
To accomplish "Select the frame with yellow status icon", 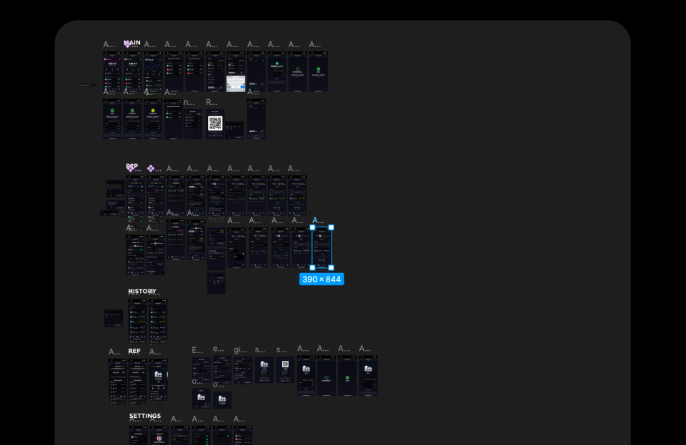I will point(153,119).
